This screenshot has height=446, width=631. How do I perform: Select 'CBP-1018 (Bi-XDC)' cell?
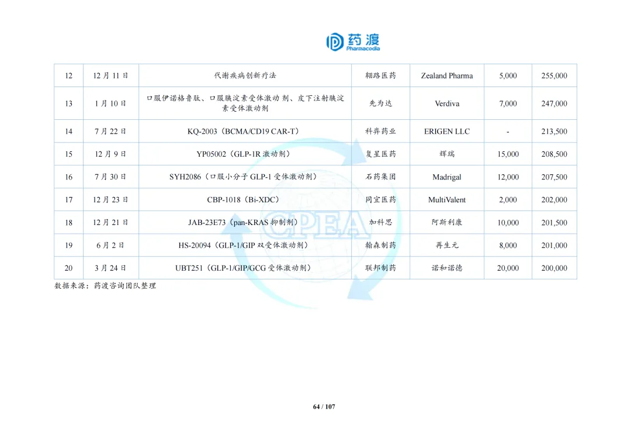click(x=245, y=200)
